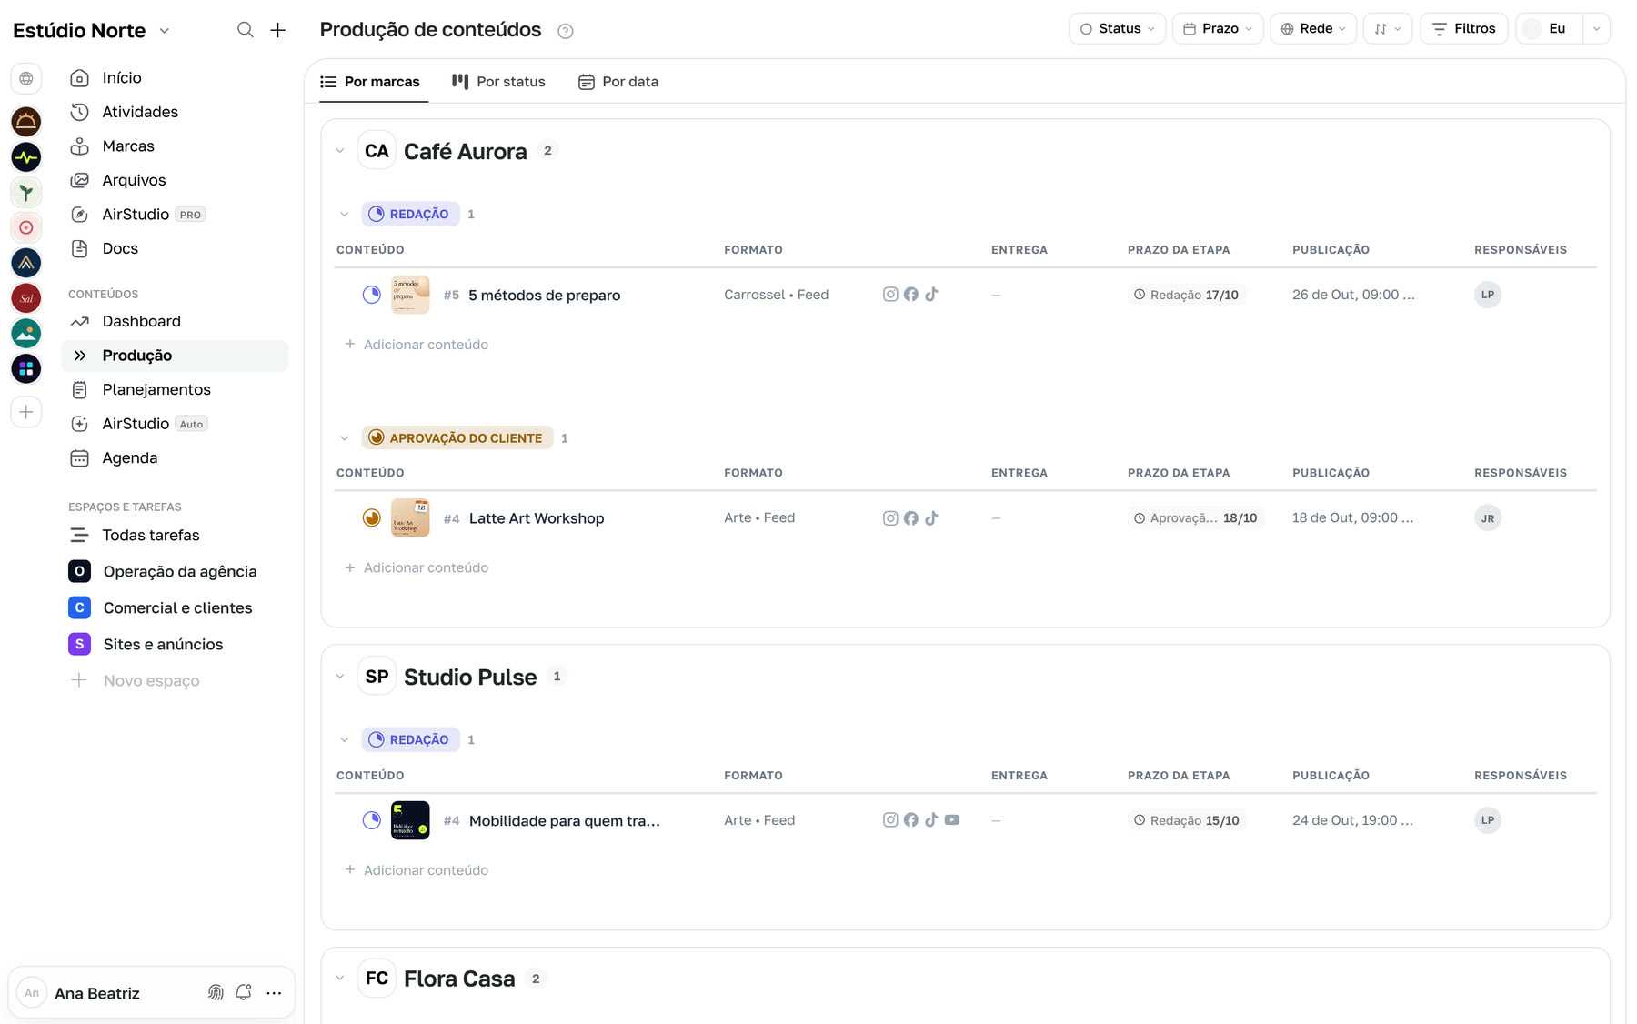The height and width of the screenshot is (1024, 1637).
Task: Open the help icon next to page title
Action: (x=565, y=31)
